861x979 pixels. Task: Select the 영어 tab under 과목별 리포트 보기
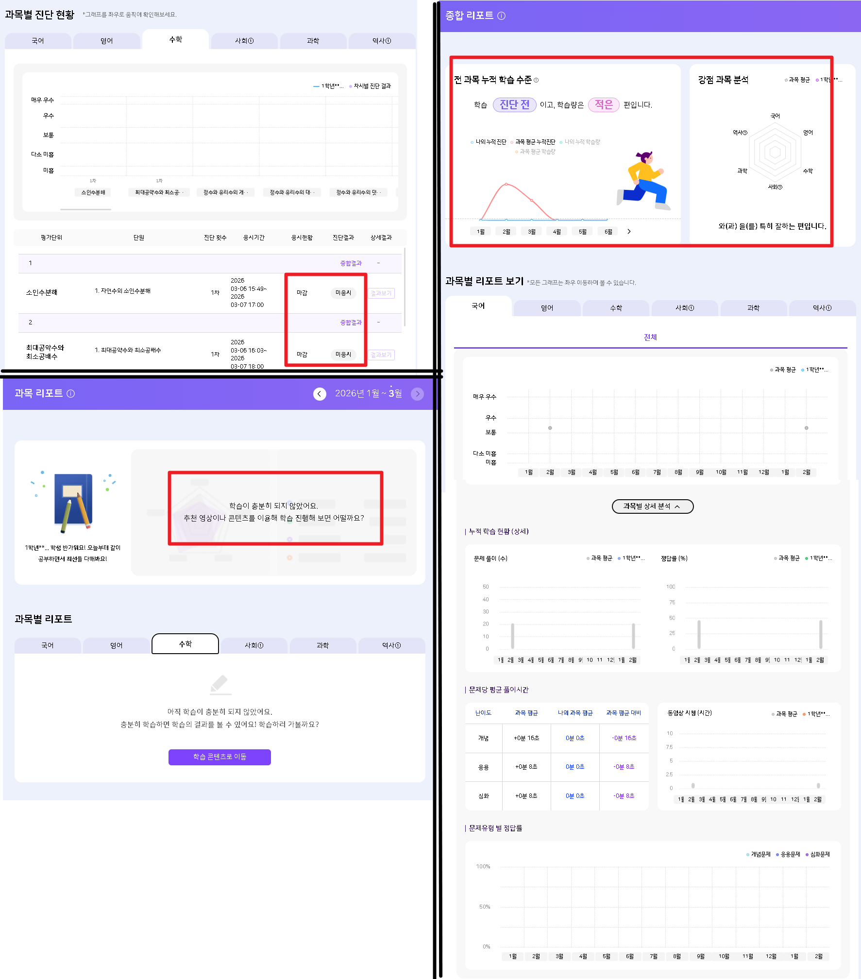click(x=547, y=308)
